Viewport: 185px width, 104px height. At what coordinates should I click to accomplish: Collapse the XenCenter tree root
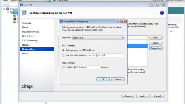[4, 9]
